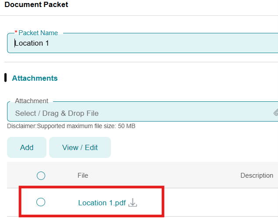The height and width of the screenshot is (222, 278).
Task: Click the Select / Drag & Drop File field
Action: pyautogui.click(x=140, y=113)
